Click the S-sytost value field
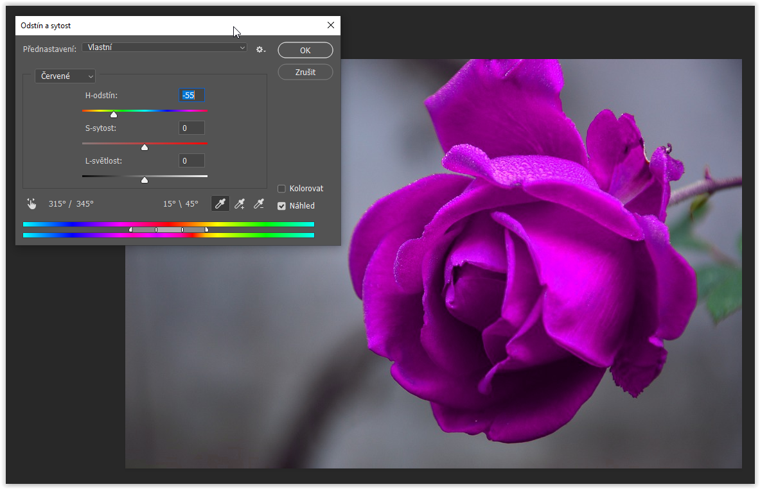This screenshot has height=489, width=760. click(x=192, y=128)
